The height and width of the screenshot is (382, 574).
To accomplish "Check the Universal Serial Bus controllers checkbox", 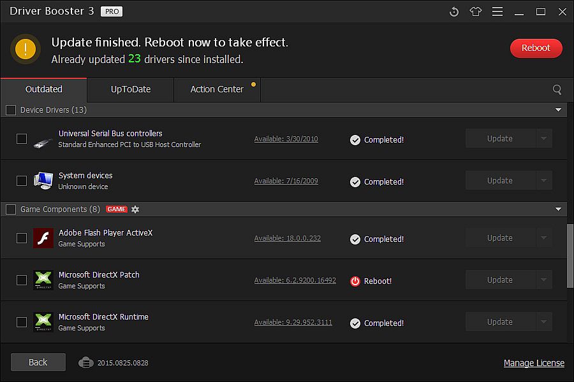I will point(22,139).
